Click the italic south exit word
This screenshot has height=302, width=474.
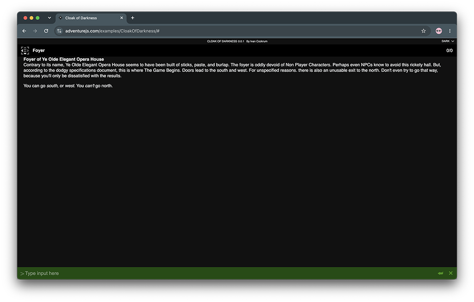click(x=52, y=86)
